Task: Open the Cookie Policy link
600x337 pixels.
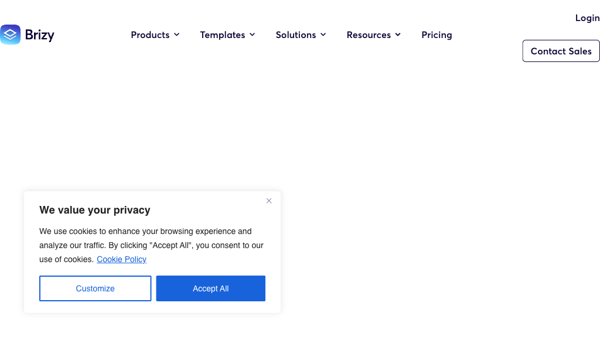Action: tap(121, 259)
